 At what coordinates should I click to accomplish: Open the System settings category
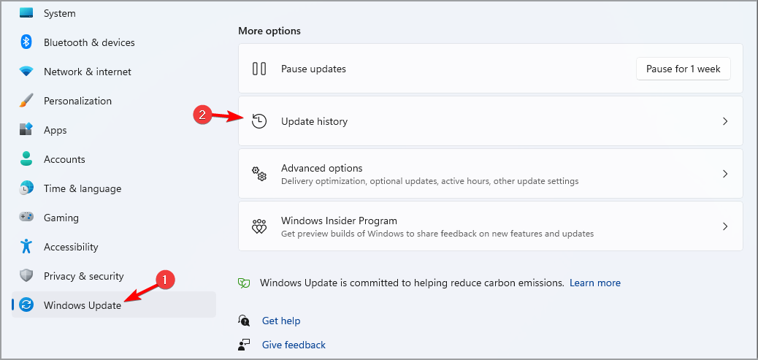(59, 13)
